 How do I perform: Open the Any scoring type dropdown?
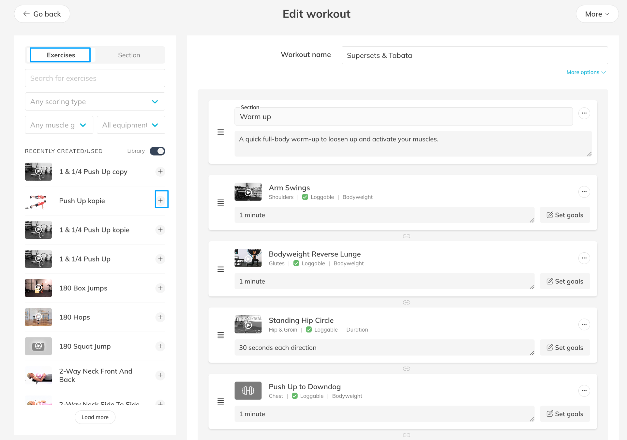pyautogui.click(x=95, y=102)
